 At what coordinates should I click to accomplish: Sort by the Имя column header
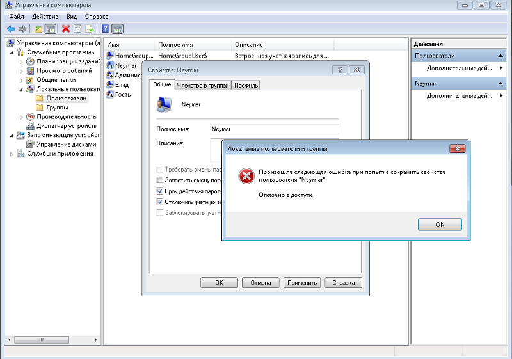point(130,44)
